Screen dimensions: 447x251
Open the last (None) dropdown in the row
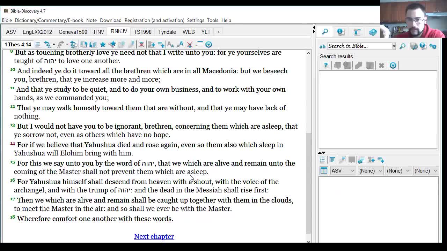[425, 171]
